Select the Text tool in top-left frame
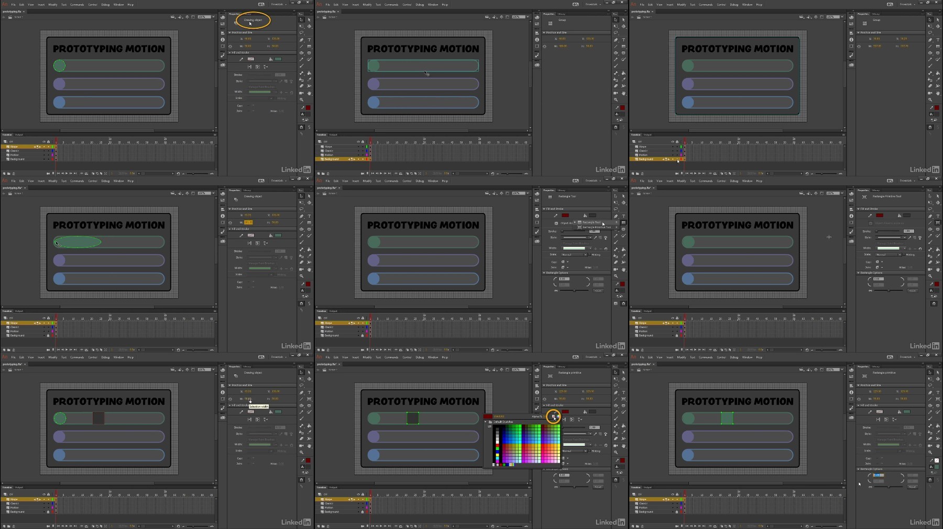 point(309,40)
